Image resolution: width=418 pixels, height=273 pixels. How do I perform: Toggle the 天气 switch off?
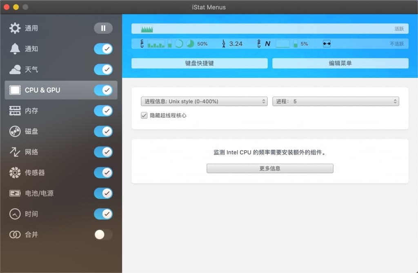(103, 69)
